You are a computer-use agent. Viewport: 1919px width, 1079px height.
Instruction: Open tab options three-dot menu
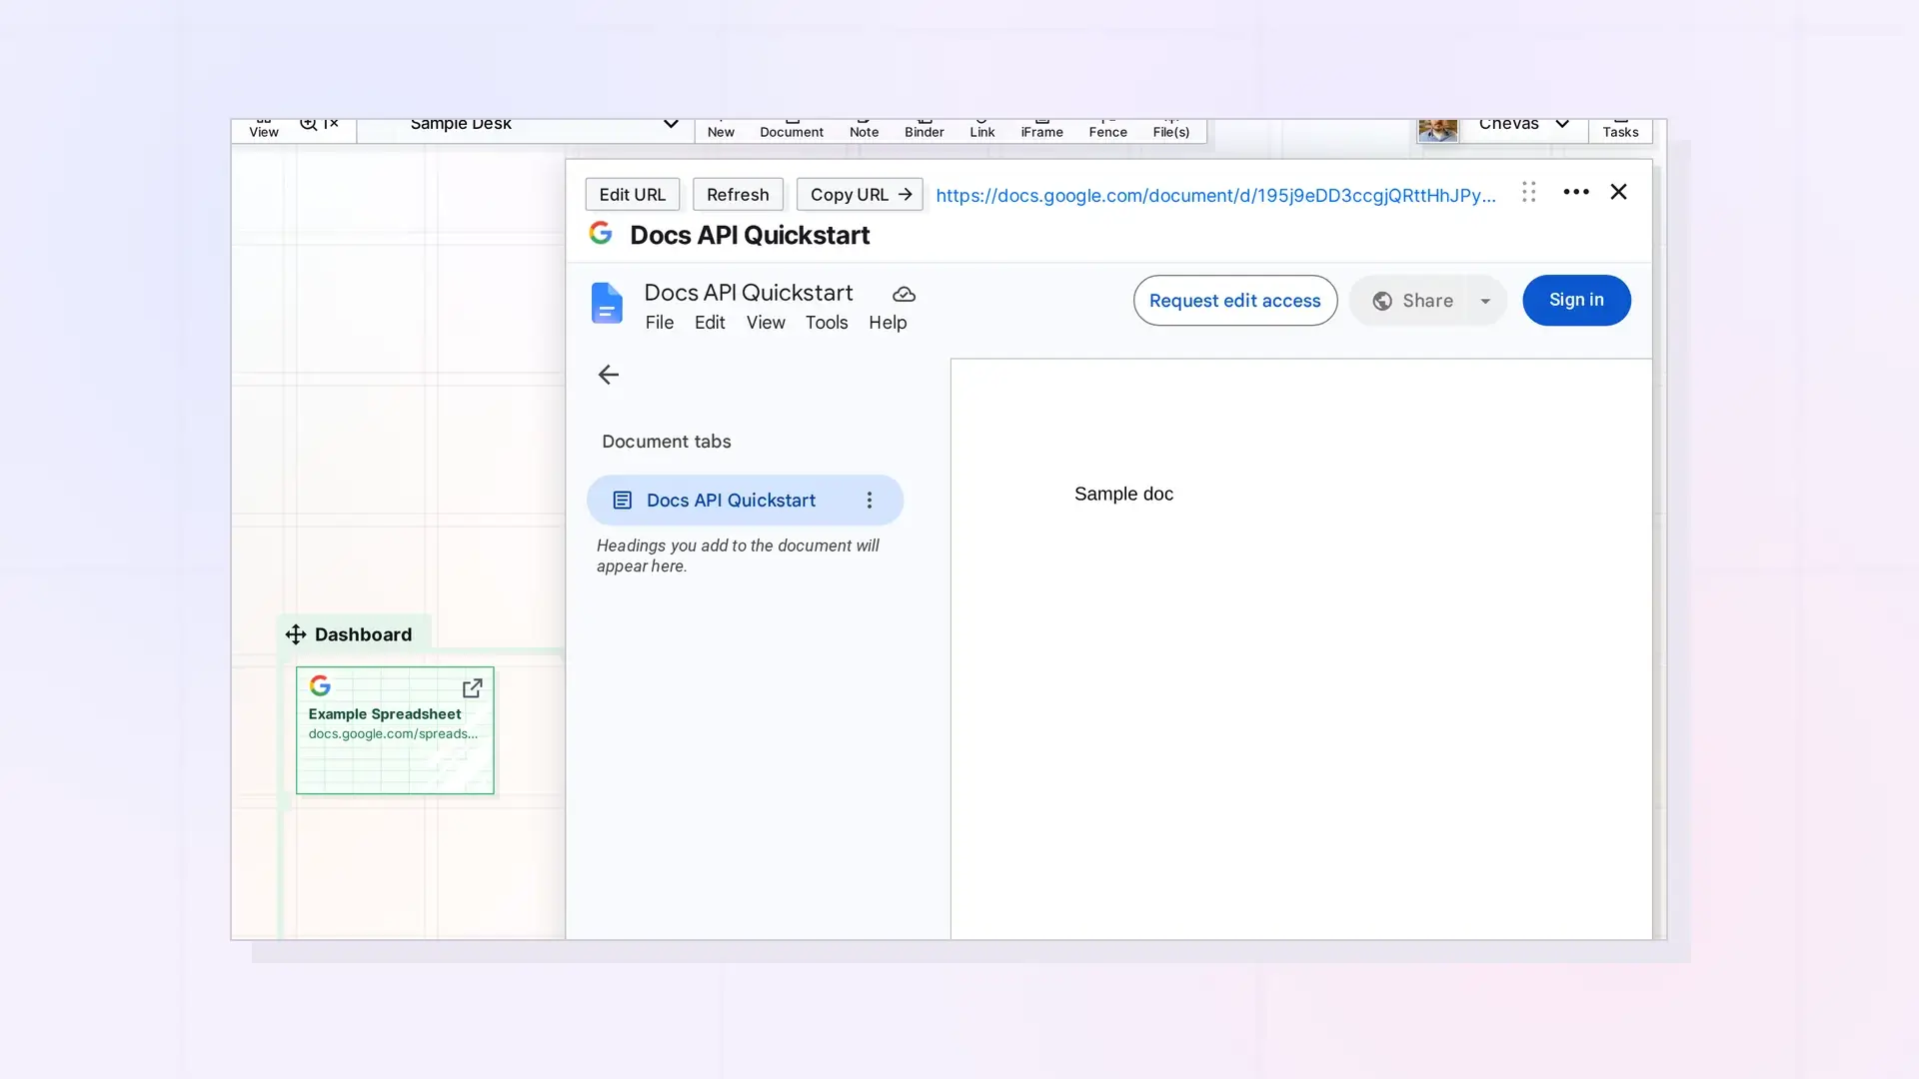pos(869,501)
